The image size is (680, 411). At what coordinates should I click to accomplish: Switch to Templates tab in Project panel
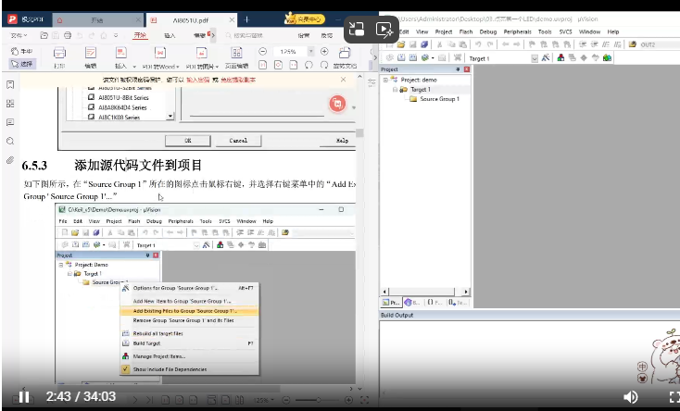(x=458, y=302)
